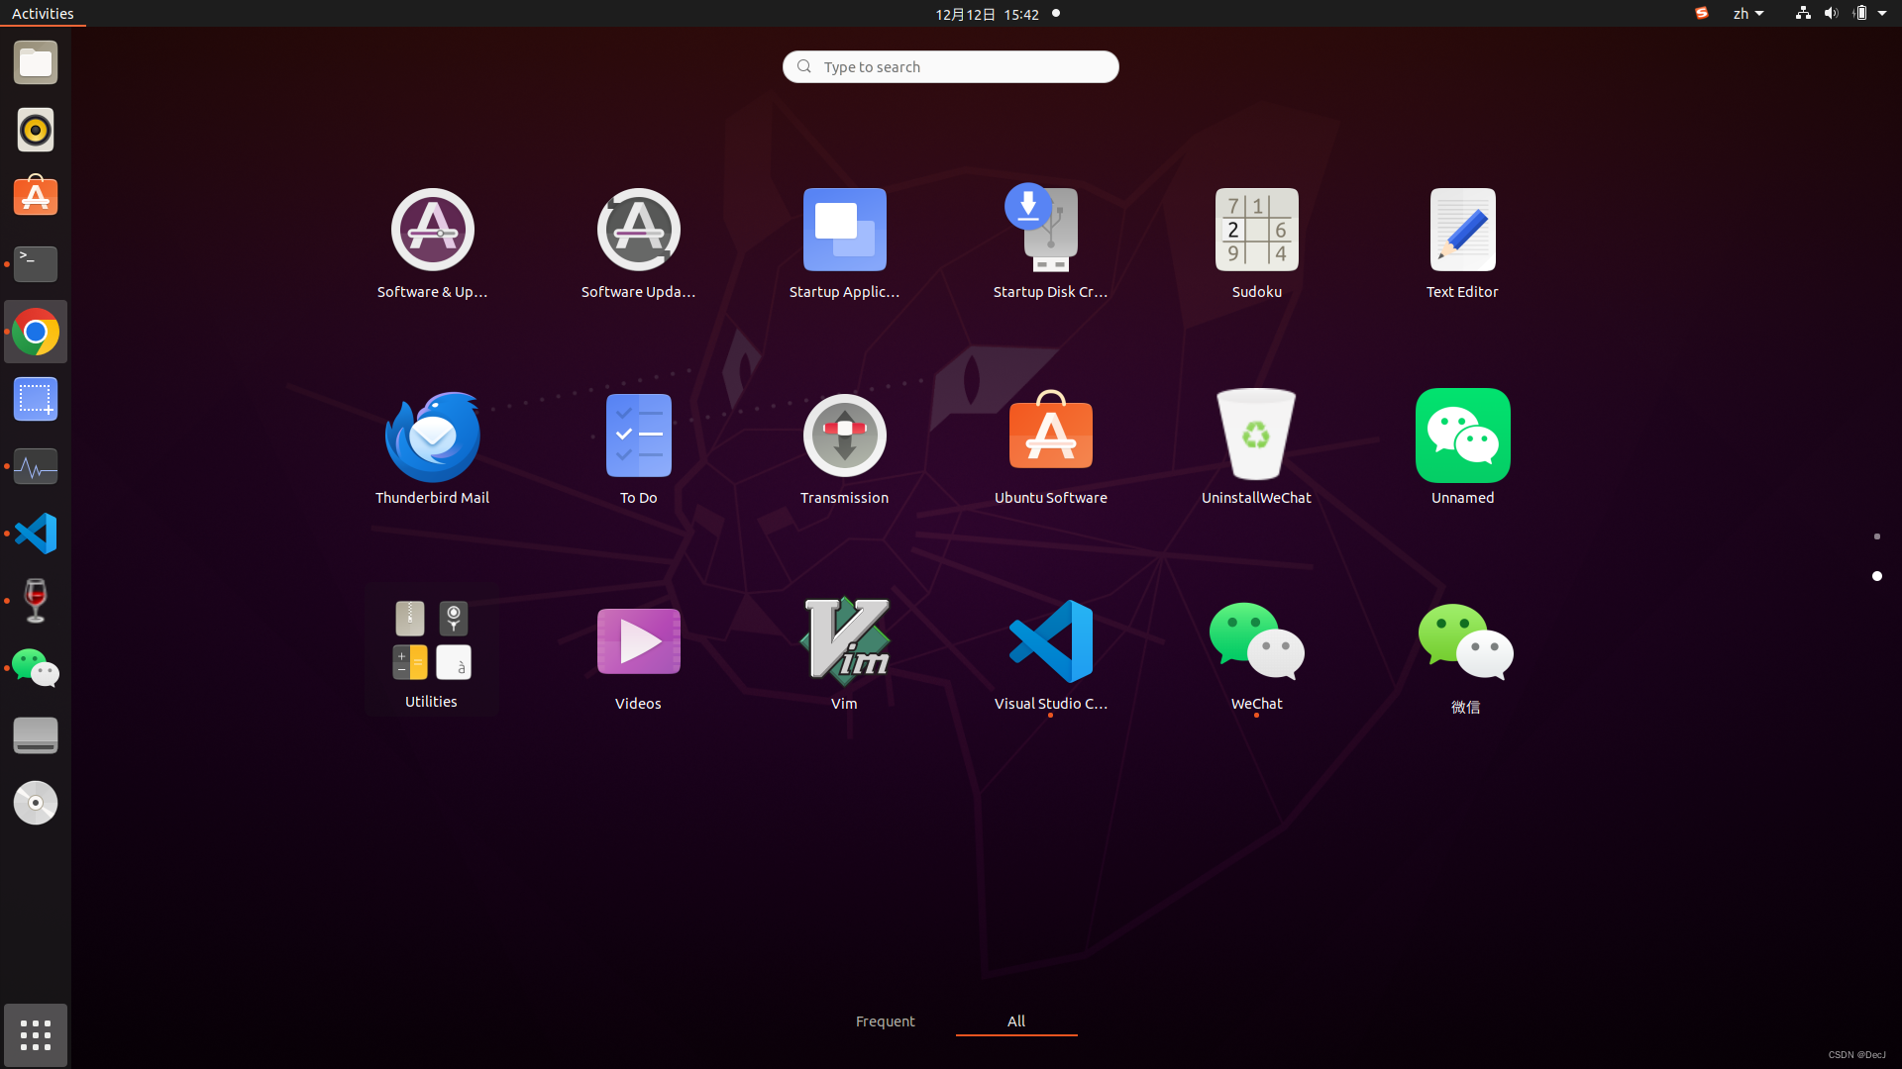1902x1069 pixels.
Task: Select the All tab
Action: point(1016,1021)
